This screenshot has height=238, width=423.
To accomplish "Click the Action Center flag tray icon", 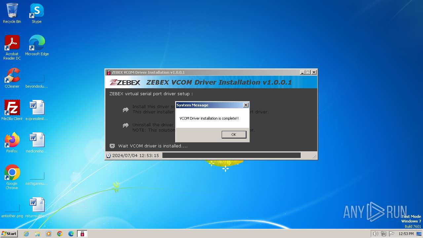I will click(392, 234).
